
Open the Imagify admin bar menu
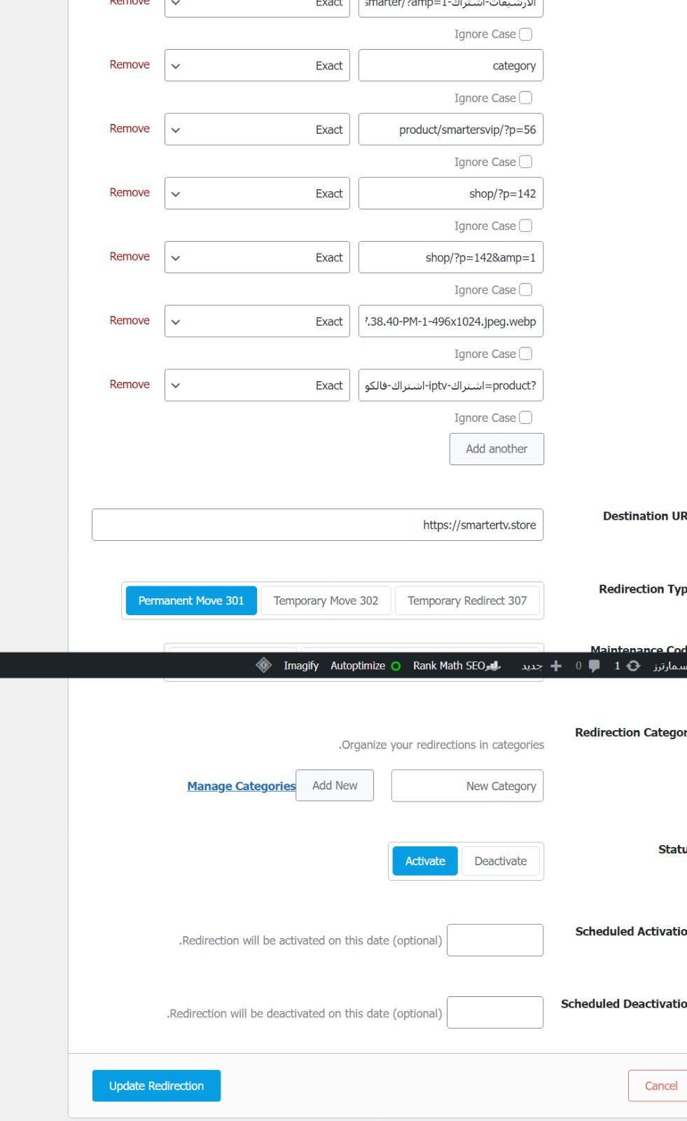[301, 666]
